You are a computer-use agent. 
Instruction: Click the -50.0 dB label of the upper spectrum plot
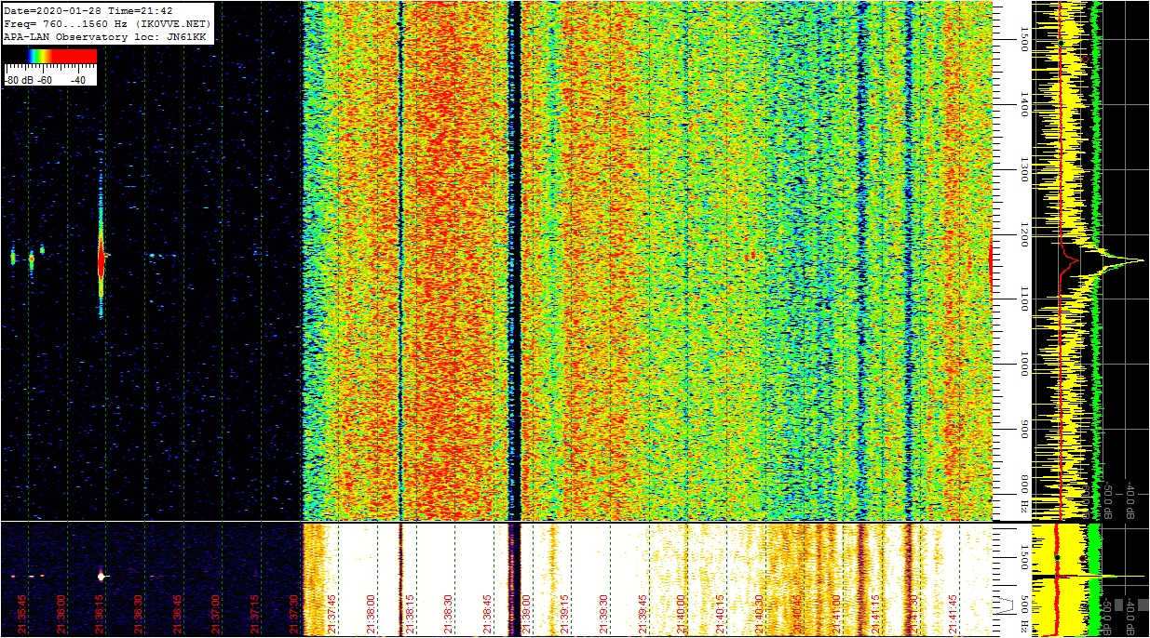tap(1108, 498)
